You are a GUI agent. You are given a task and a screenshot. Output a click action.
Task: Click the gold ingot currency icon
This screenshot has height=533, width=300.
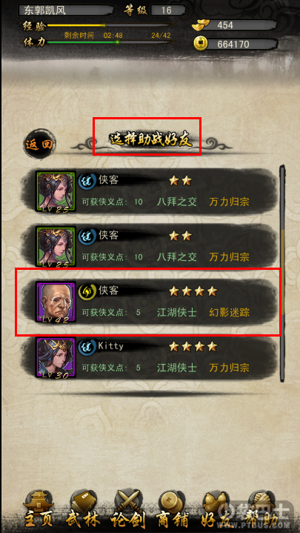click(200, 25)
